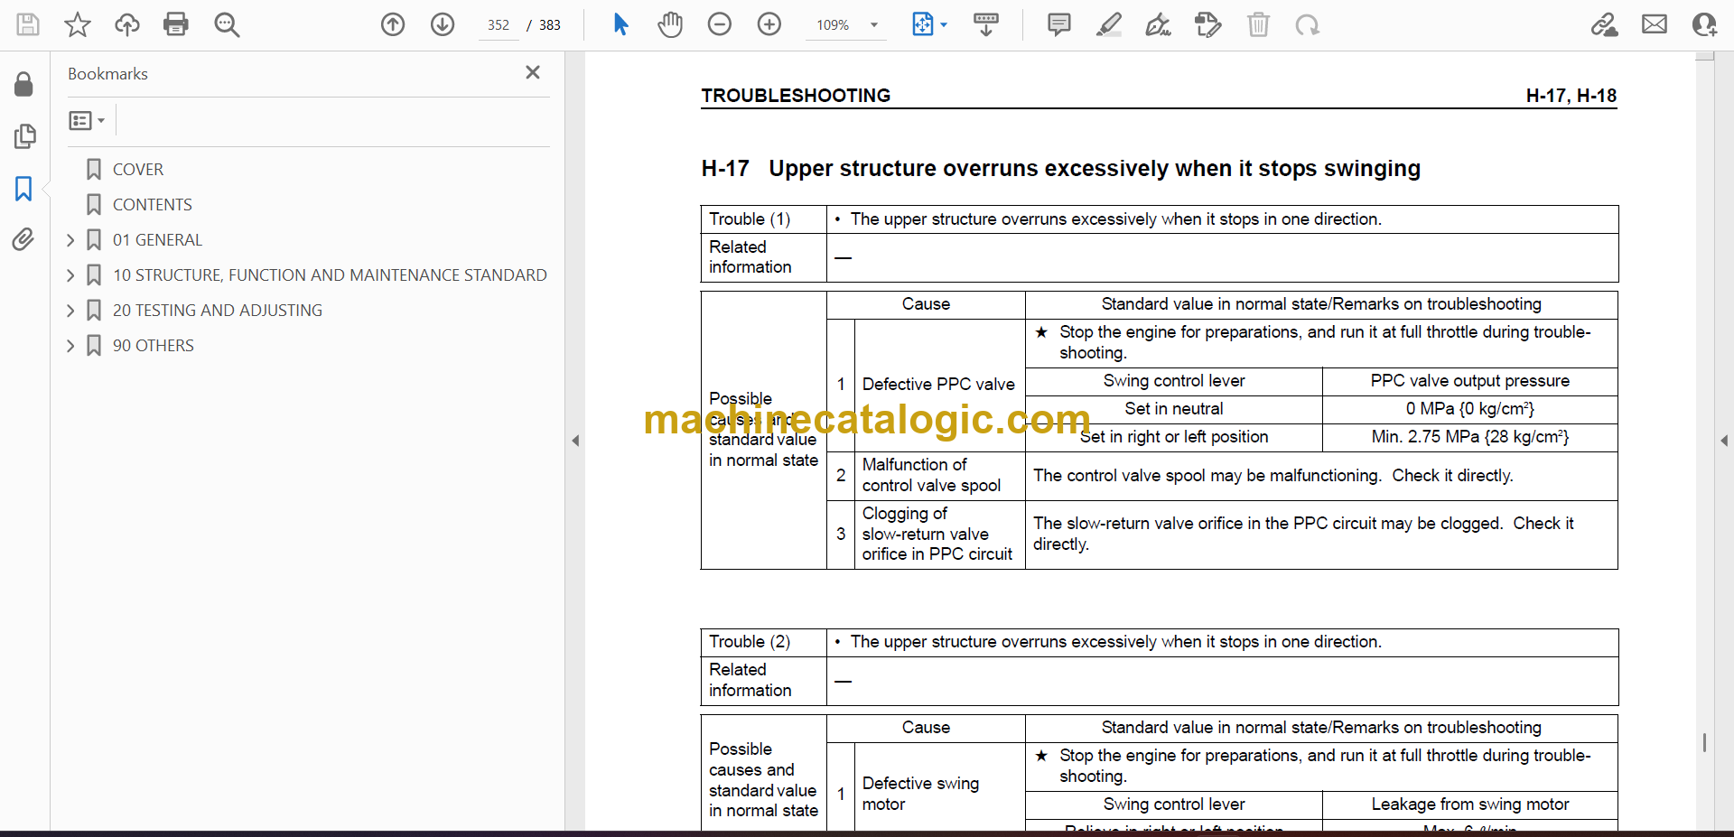Print the document

(176, 24)
